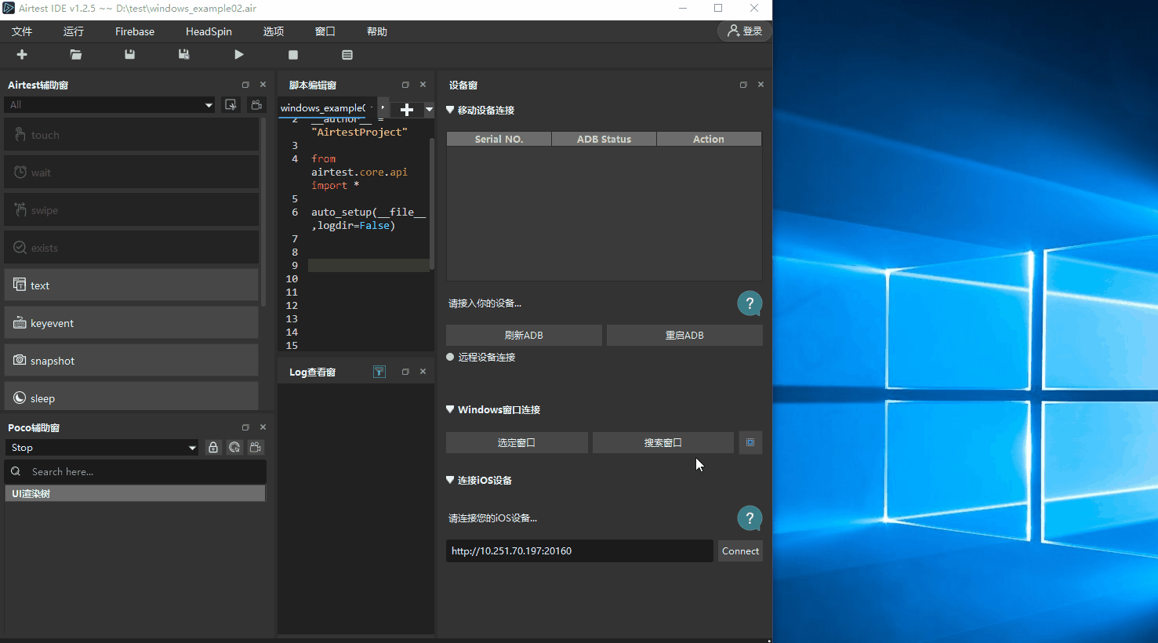Open the 运行 menu

click(74, 31)
